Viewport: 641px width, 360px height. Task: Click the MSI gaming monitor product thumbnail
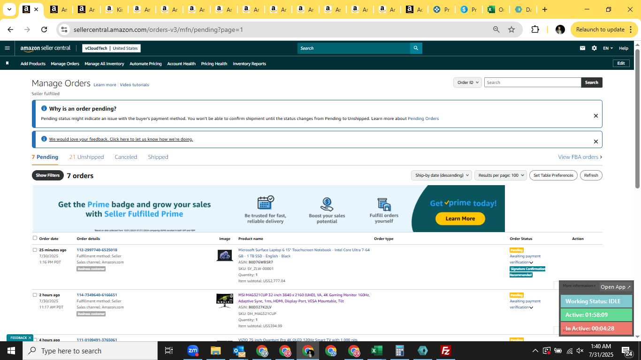[225, 300]
